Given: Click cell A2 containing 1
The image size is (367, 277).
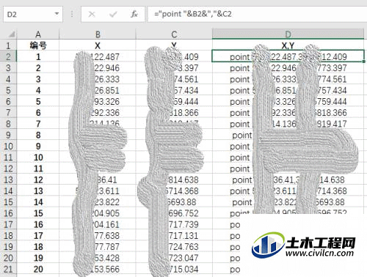Looking at the screenshot, I should point(38,56).
